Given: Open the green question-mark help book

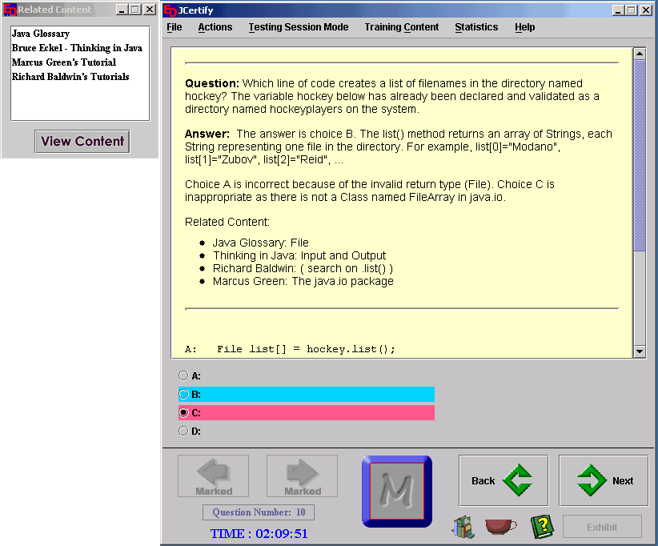Looking at the screenshot, I should click(542, 526).
